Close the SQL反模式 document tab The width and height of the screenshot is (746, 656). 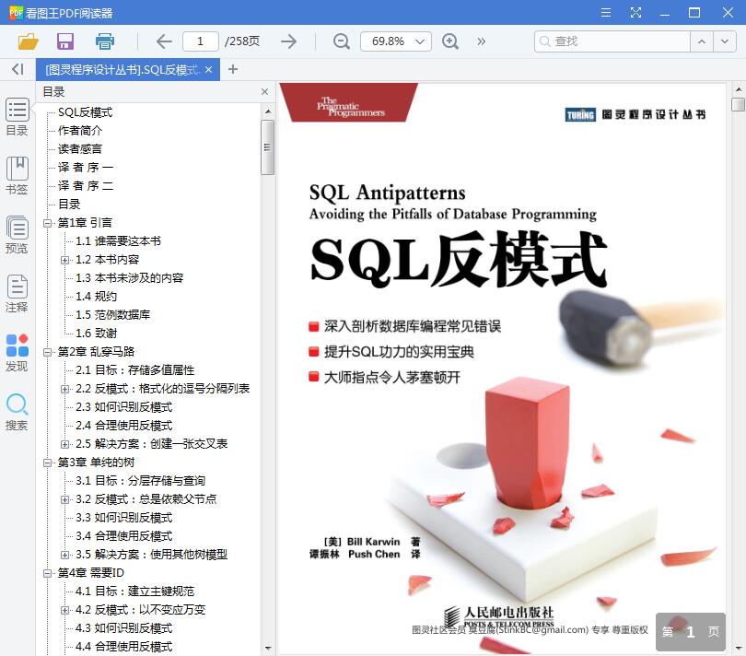tap(208, 69)
